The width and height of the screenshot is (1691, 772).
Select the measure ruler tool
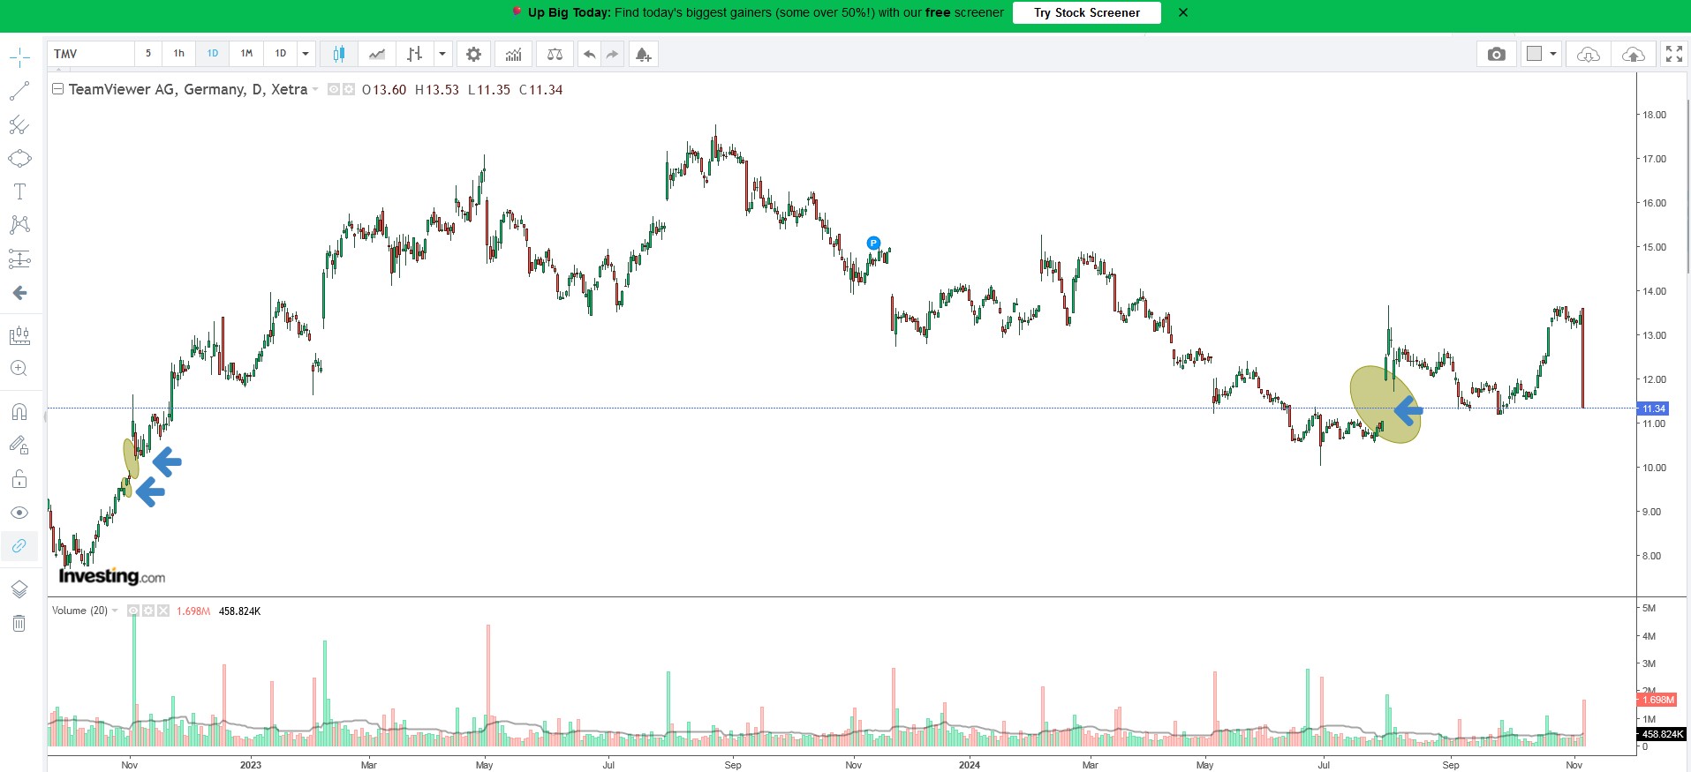19,335
